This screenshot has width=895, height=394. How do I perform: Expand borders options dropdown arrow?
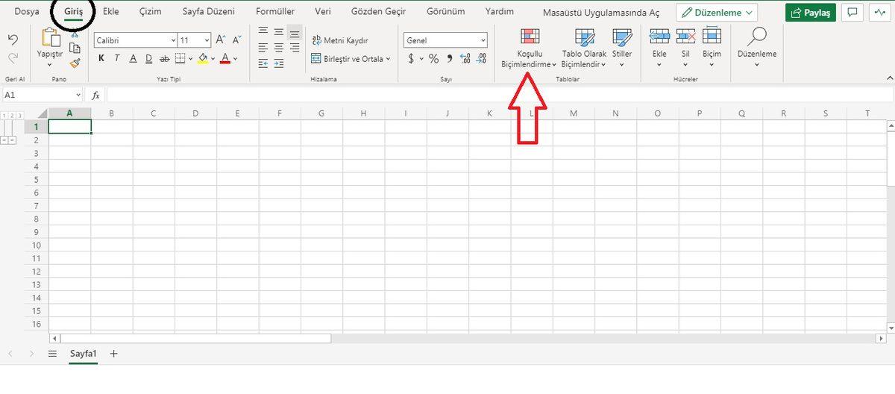tap(190, 58)
